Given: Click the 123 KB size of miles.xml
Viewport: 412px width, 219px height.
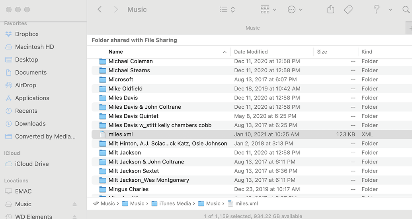Looking at the screenshot, I should coord(346,134).
